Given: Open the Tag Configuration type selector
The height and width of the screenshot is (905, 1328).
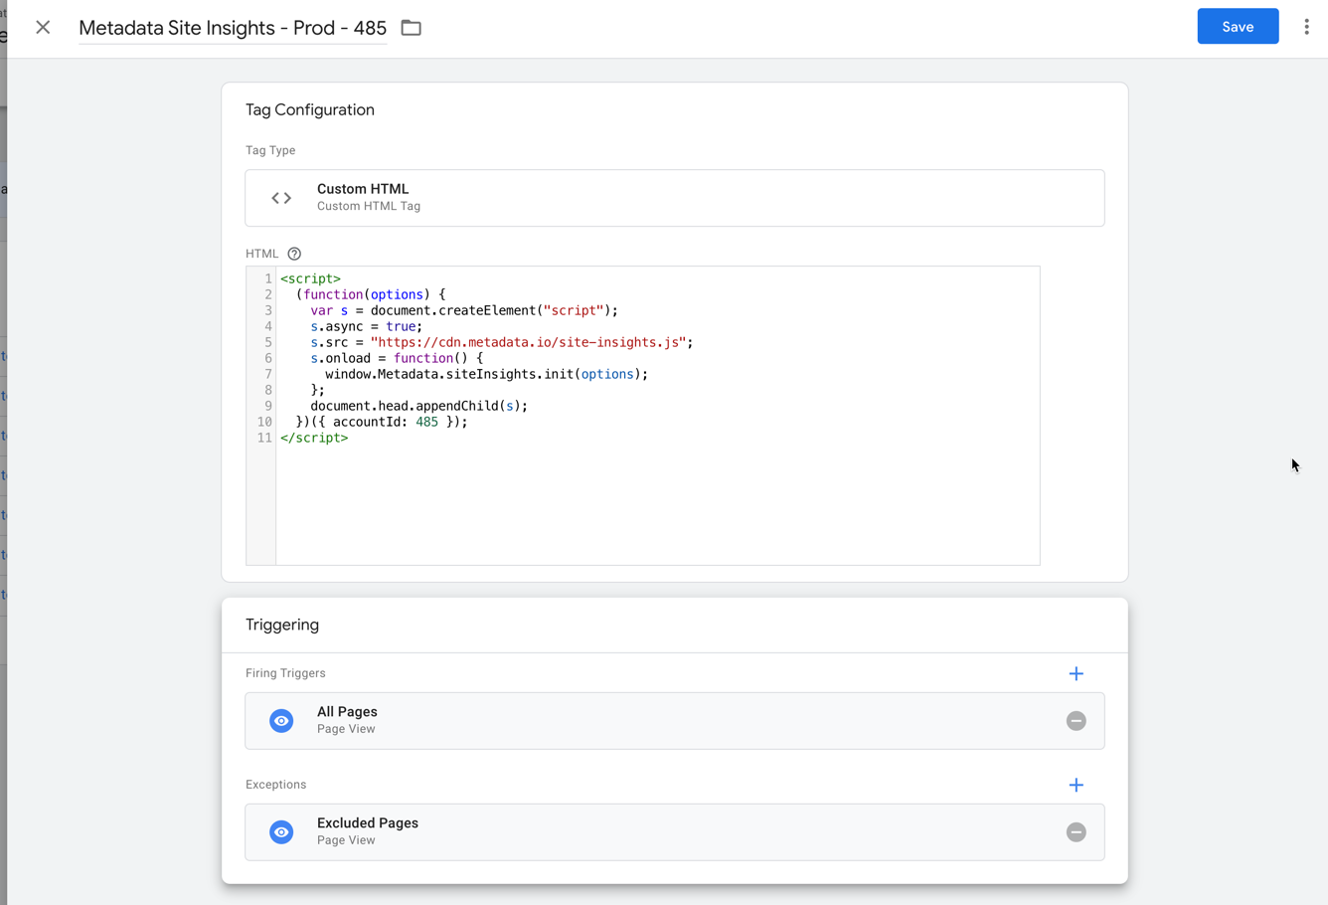Looking at the screenshot, I should click(675, 197).
